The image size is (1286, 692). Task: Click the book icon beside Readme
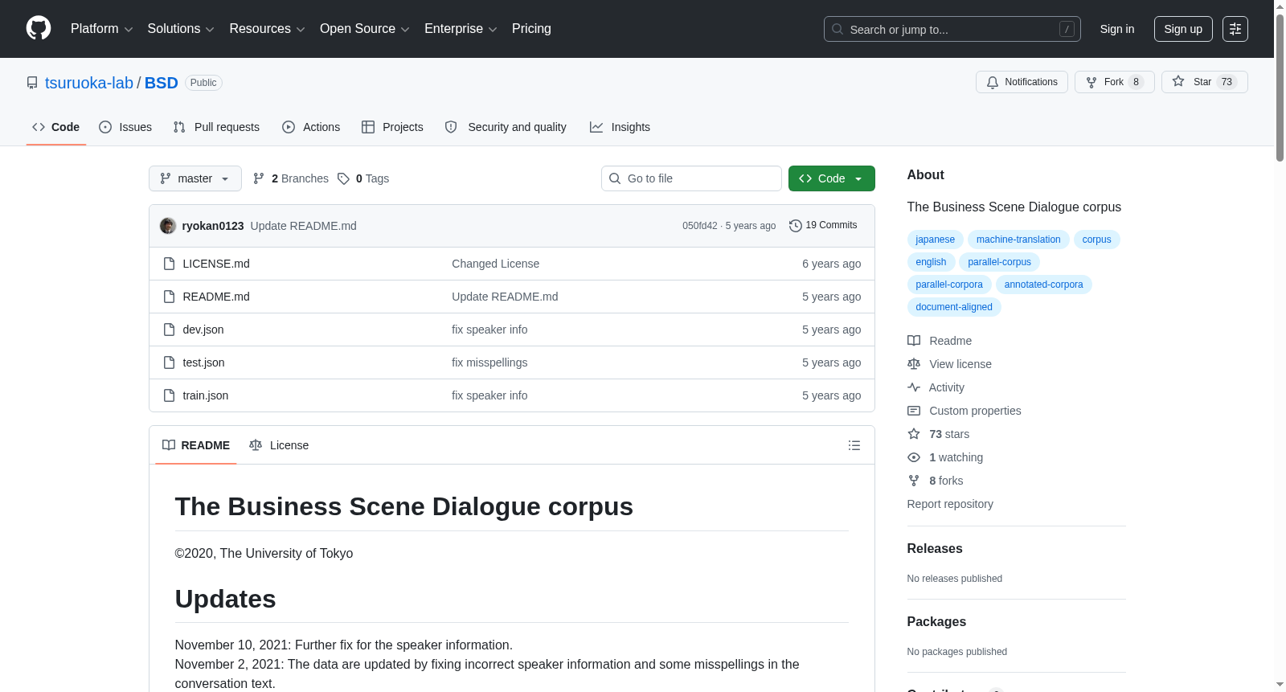914,341
